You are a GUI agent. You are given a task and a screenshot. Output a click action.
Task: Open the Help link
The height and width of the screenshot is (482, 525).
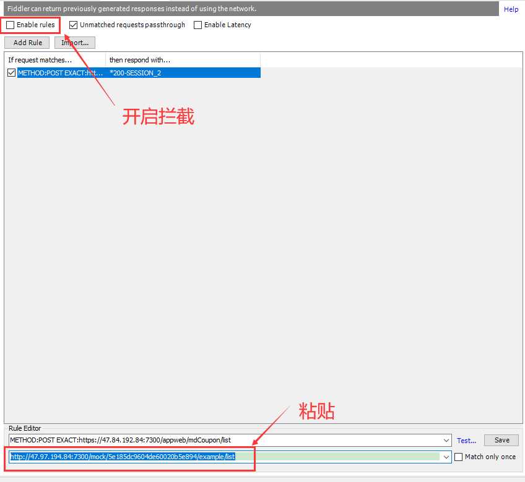click(511, 9)
